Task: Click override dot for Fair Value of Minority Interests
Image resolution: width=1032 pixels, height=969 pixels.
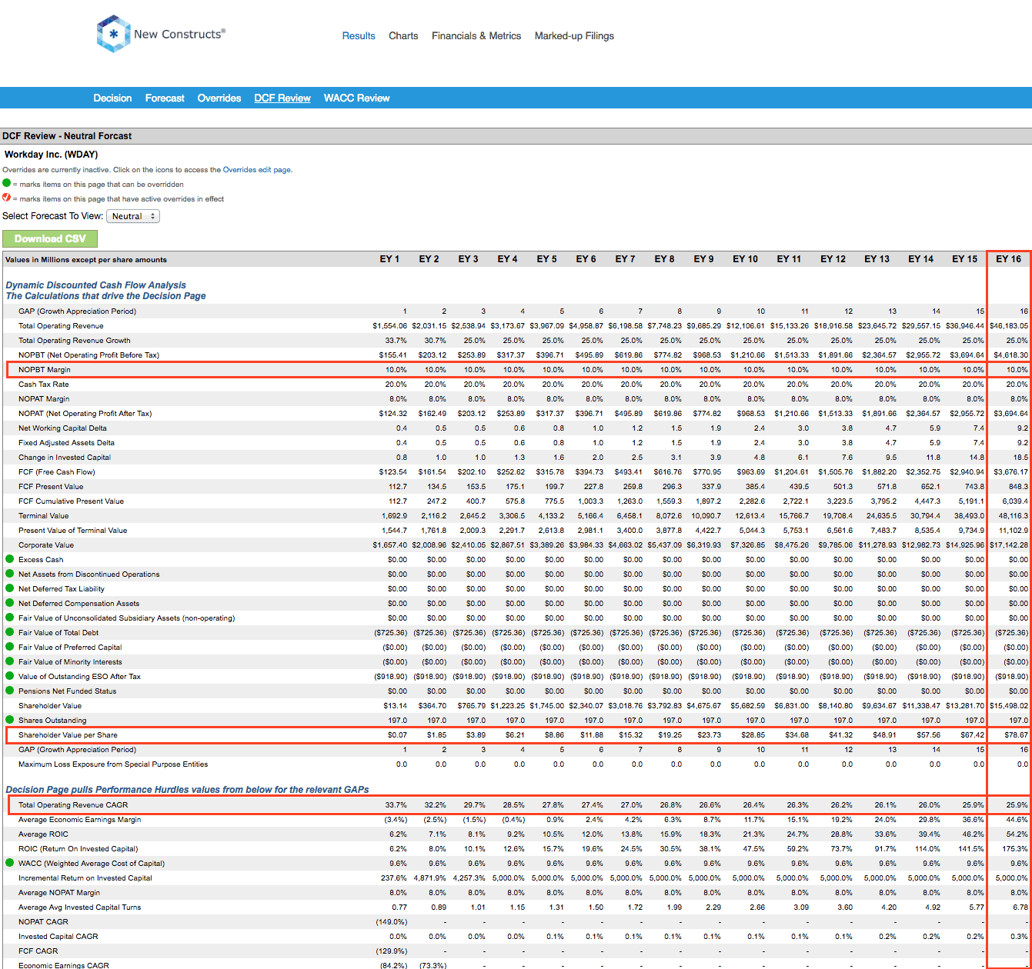Action: [x=9, y=661]
